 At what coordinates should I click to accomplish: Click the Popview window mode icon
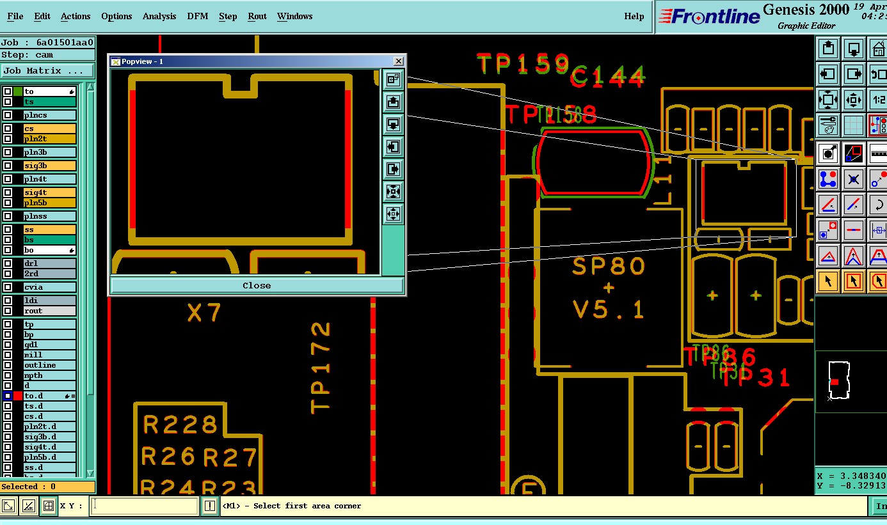[393, 79]
